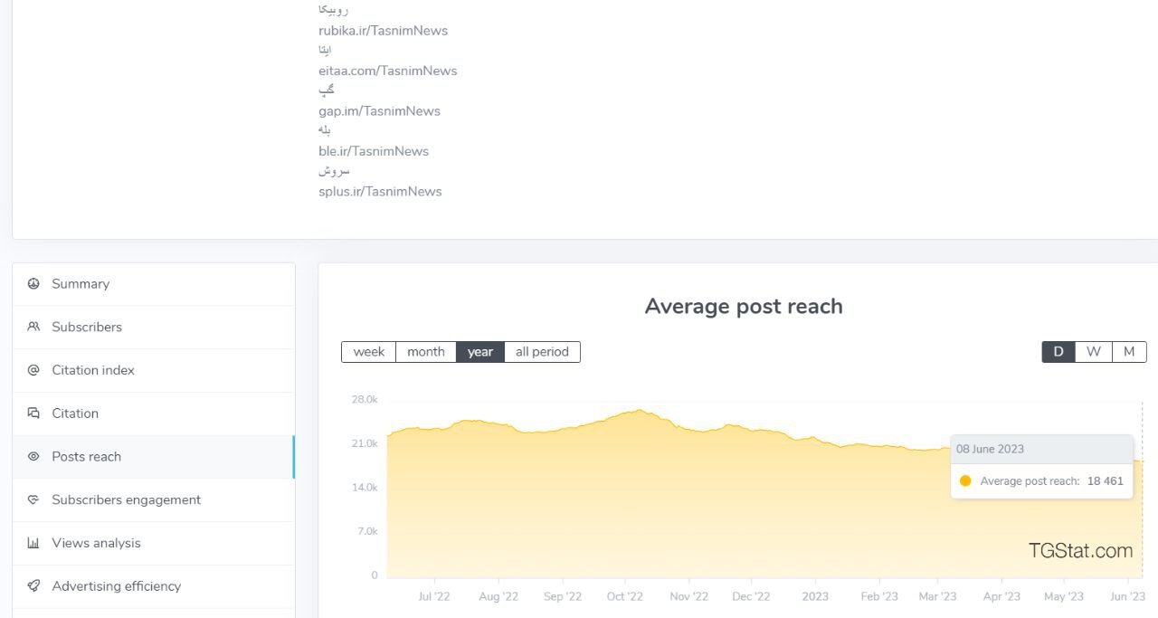Click the Views analysis bar chart icon

pos(33,543)
